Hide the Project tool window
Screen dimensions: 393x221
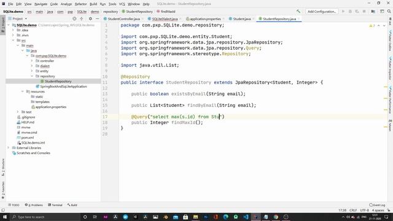coord(97,19)
